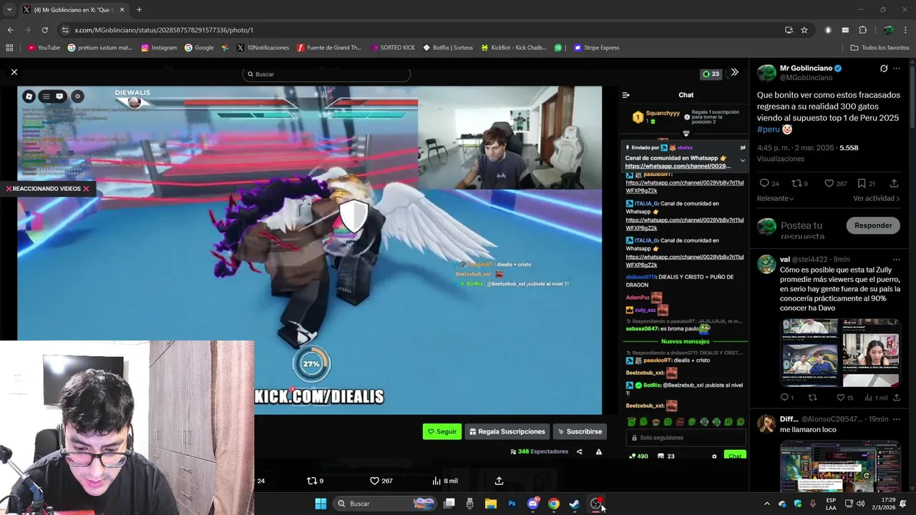Show hidden system tray icons
Image resolution: width=916 pixels, height=515 pixels.
767,504
